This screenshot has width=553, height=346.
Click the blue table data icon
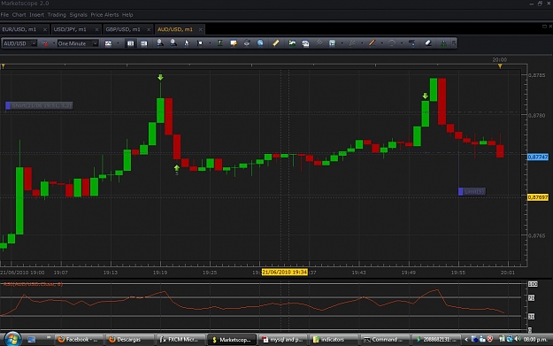click(x=332, y=43)
